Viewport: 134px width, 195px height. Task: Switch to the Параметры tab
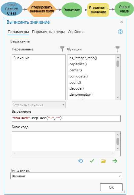point(18,32)
